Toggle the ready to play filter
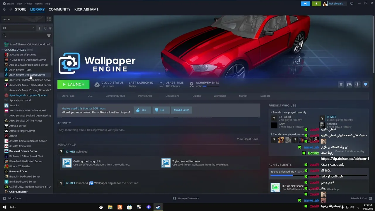 pos(51,28)
